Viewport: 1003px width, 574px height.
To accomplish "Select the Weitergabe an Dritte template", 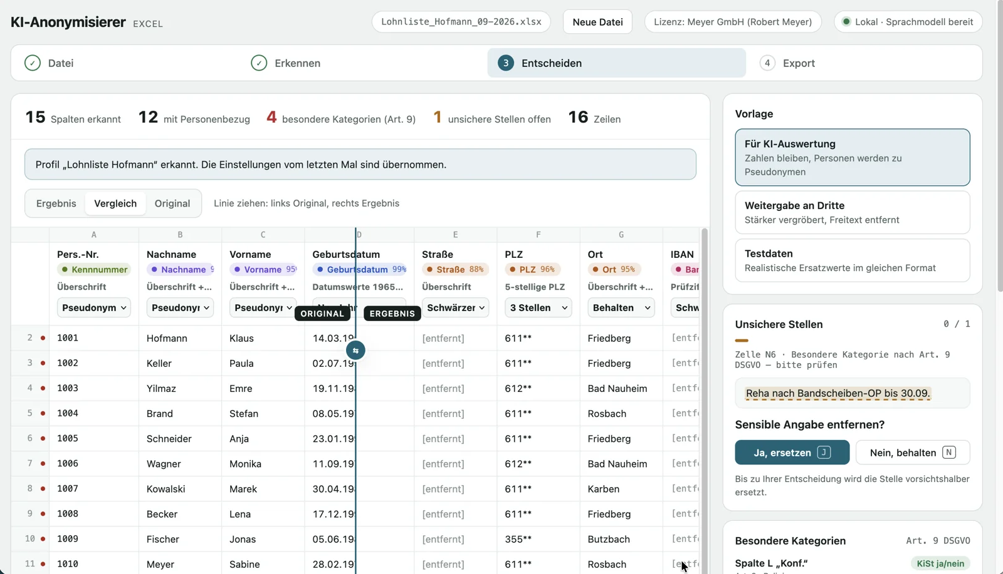I will (x=853, y=212).
